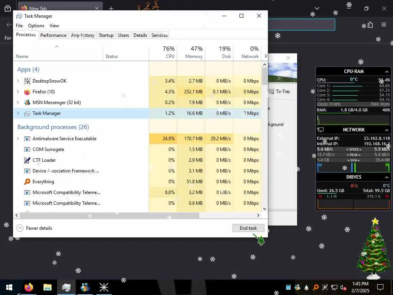Click the horizontal scrollbar left arrow

[x=17, y=215]
